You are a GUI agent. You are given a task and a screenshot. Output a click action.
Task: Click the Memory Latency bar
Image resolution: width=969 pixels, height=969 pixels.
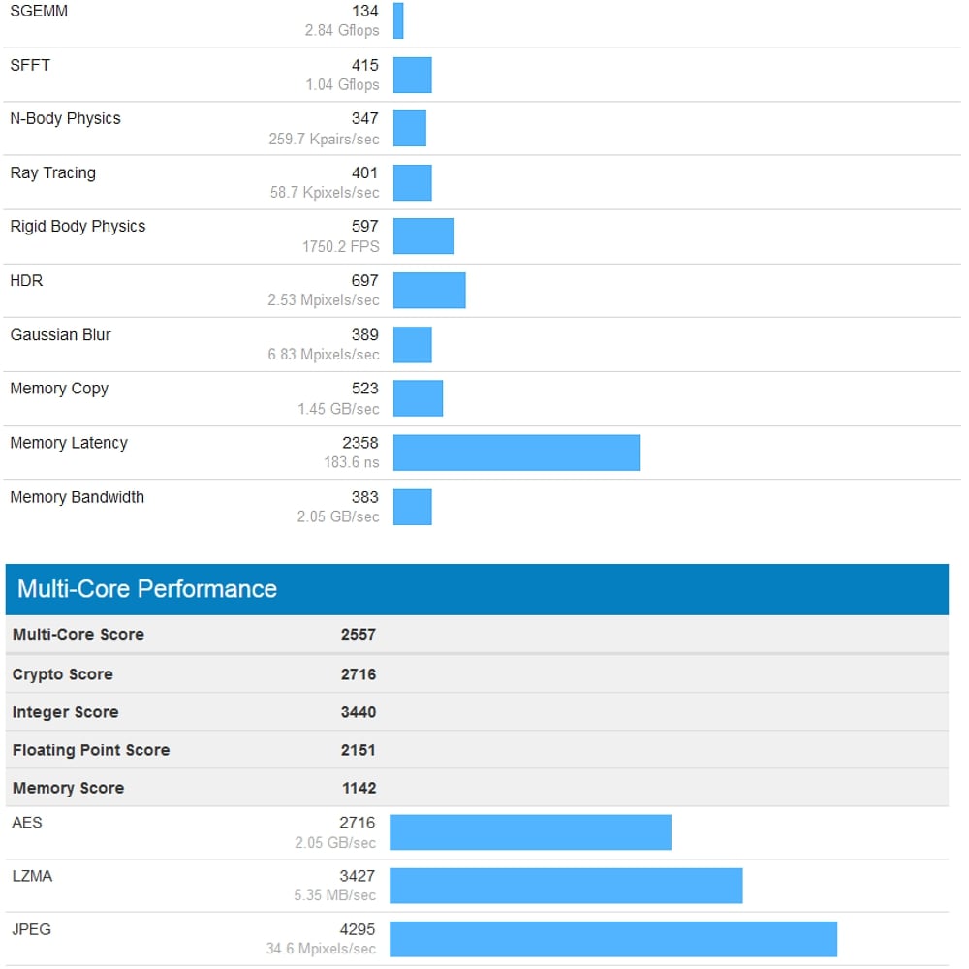[514, 451]
